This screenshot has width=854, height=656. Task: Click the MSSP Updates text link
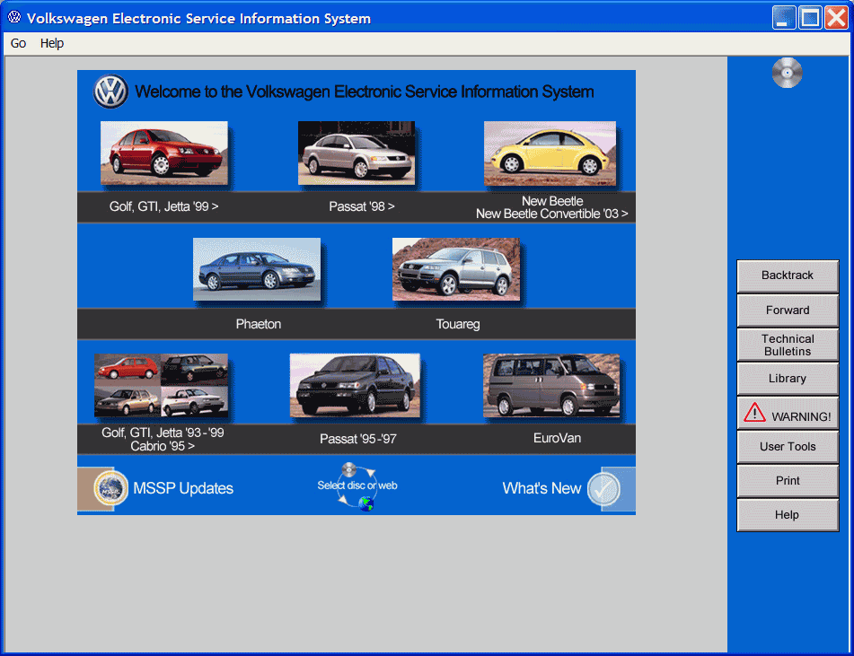[x=183, y=488]
